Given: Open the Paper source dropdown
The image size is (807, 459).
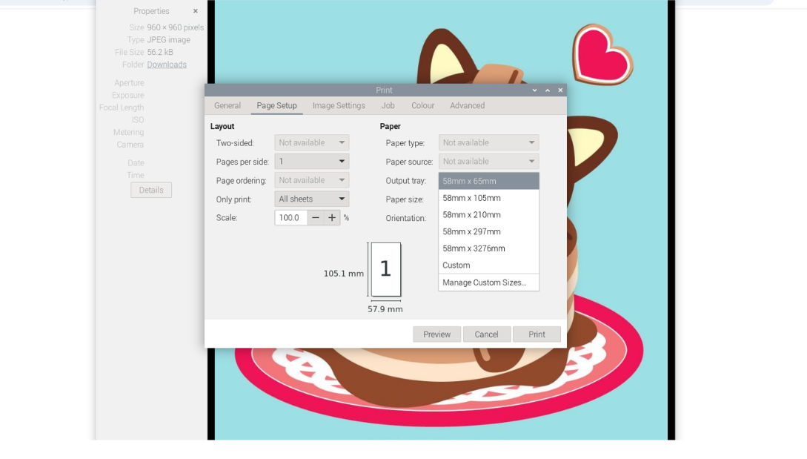Looking at the screenshot, I should point(489,162).
